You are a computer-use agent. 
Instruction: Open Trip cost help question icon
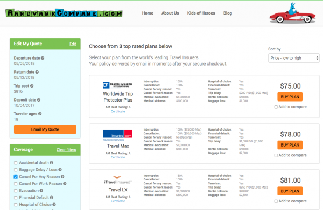tap(32, 86)
